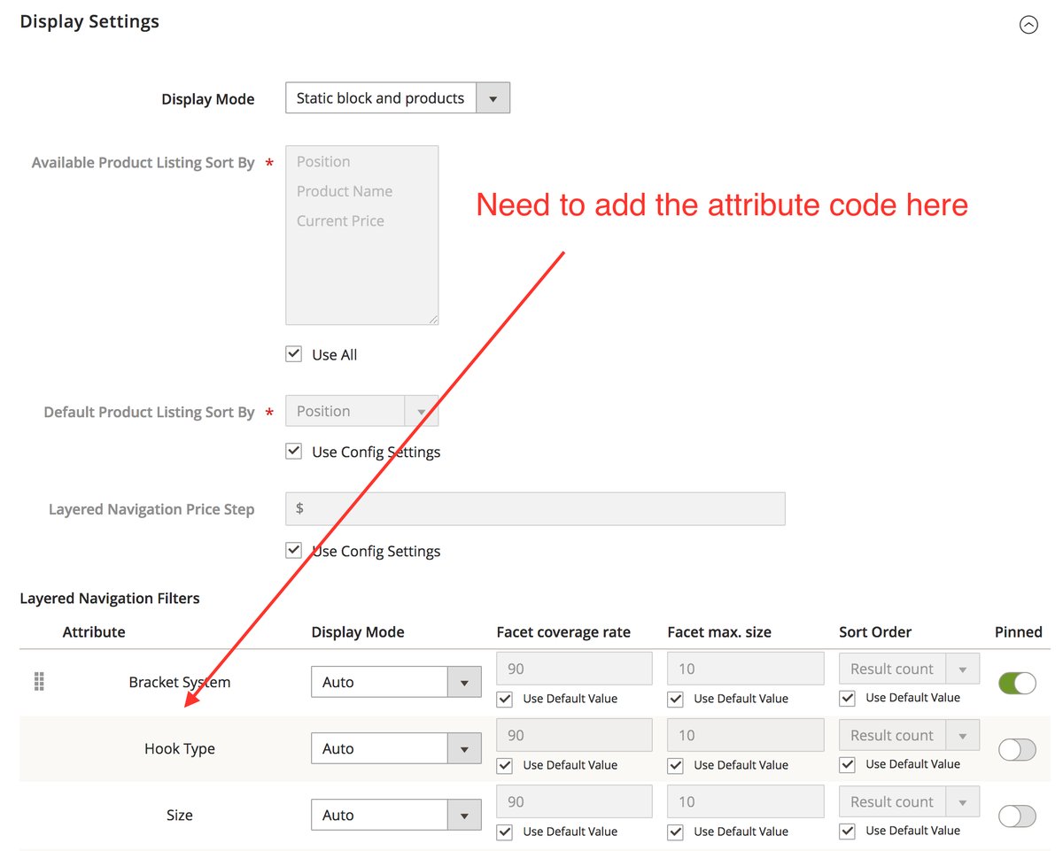Open Sort Order dropdown for Size row
Image resolution: width=1063 pixels, height=851 pixels.
963,801
